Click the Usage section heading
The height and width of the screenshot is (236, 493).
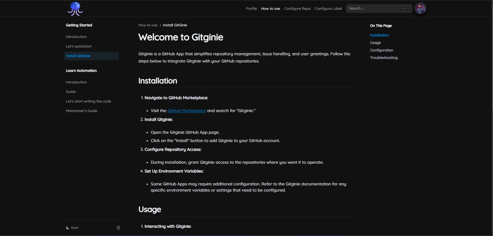(x=150, y=209)
